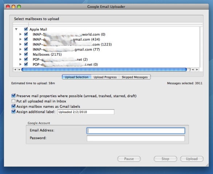Expand the IMAP gmail.com (434) node

pos(20,39)
